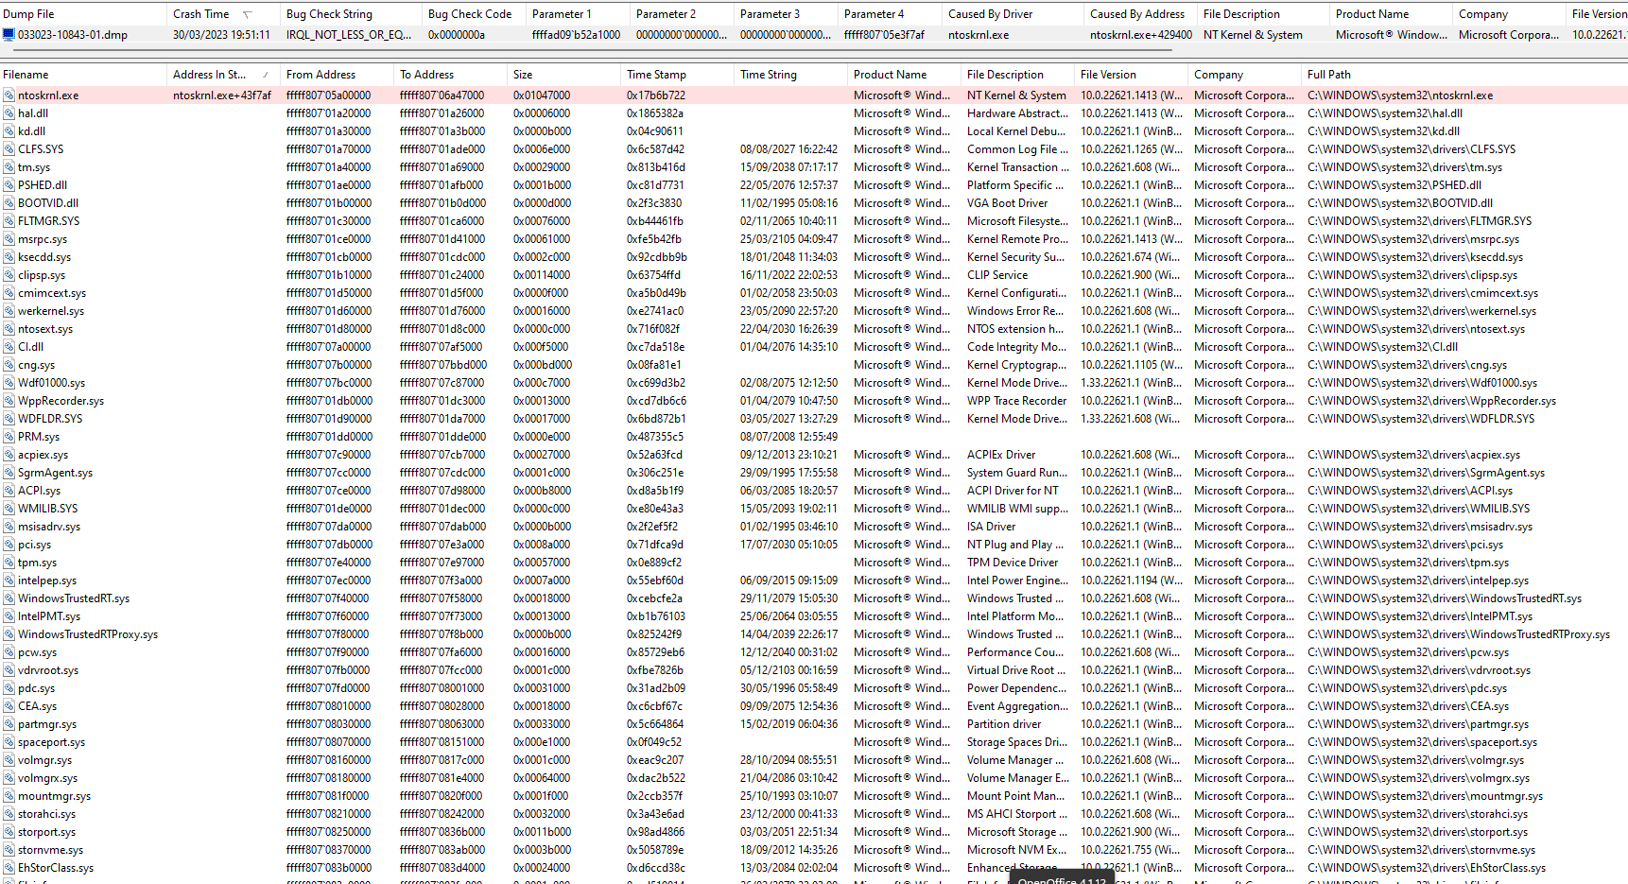Click the file icon beside CLFS.SYS
Viewport: 1628px width, 884px height.
point(9,149)
